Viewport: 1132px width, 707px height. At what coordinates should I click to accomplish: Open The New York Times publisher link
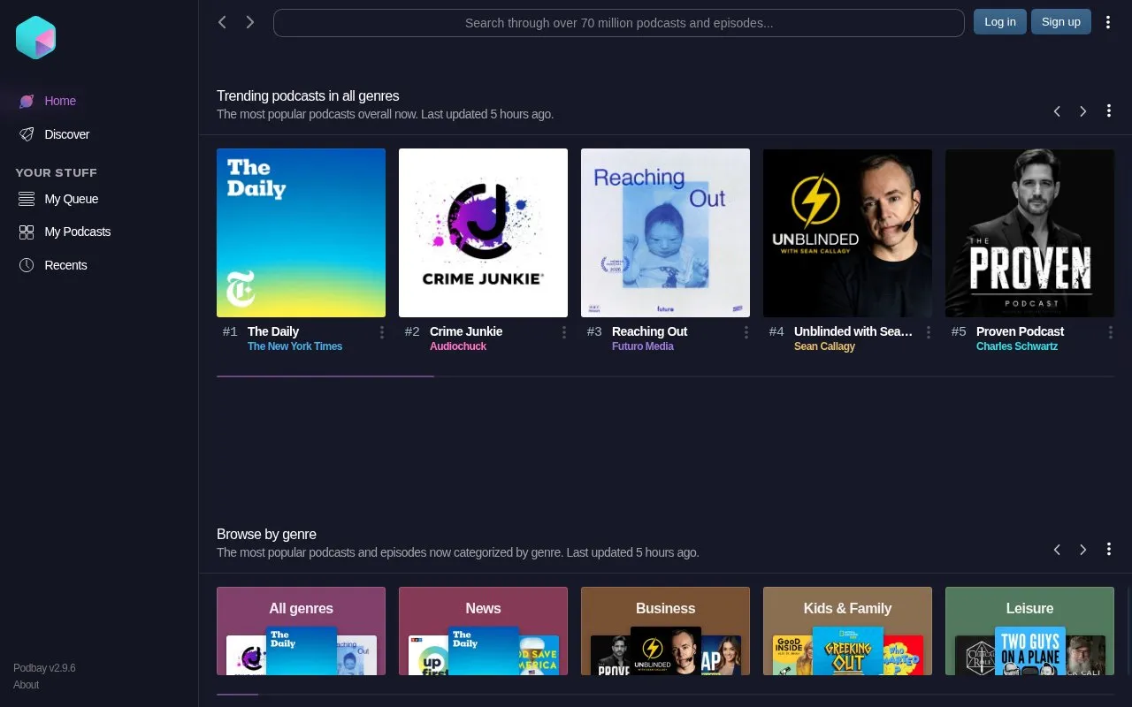click(x=294, y=346)
